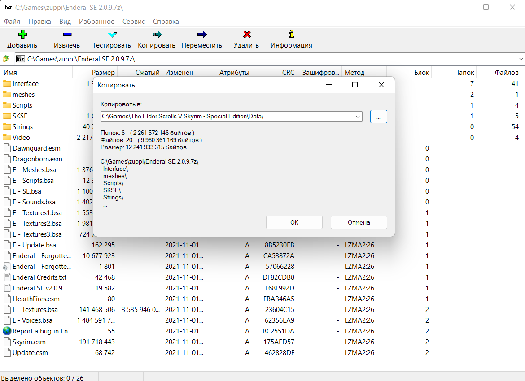Open the Избранное menu
Image resolution: width=525 pixels, height=381 pixels.
tap(96, 22)
